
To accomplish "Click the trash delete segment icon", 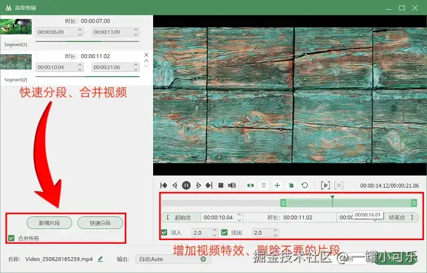I will 264,185.
